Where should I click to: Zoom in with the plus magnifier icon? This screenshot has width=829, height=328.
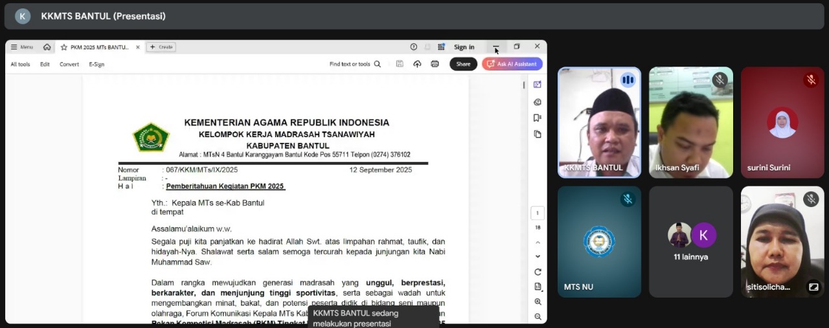click(x=538, y=302)
